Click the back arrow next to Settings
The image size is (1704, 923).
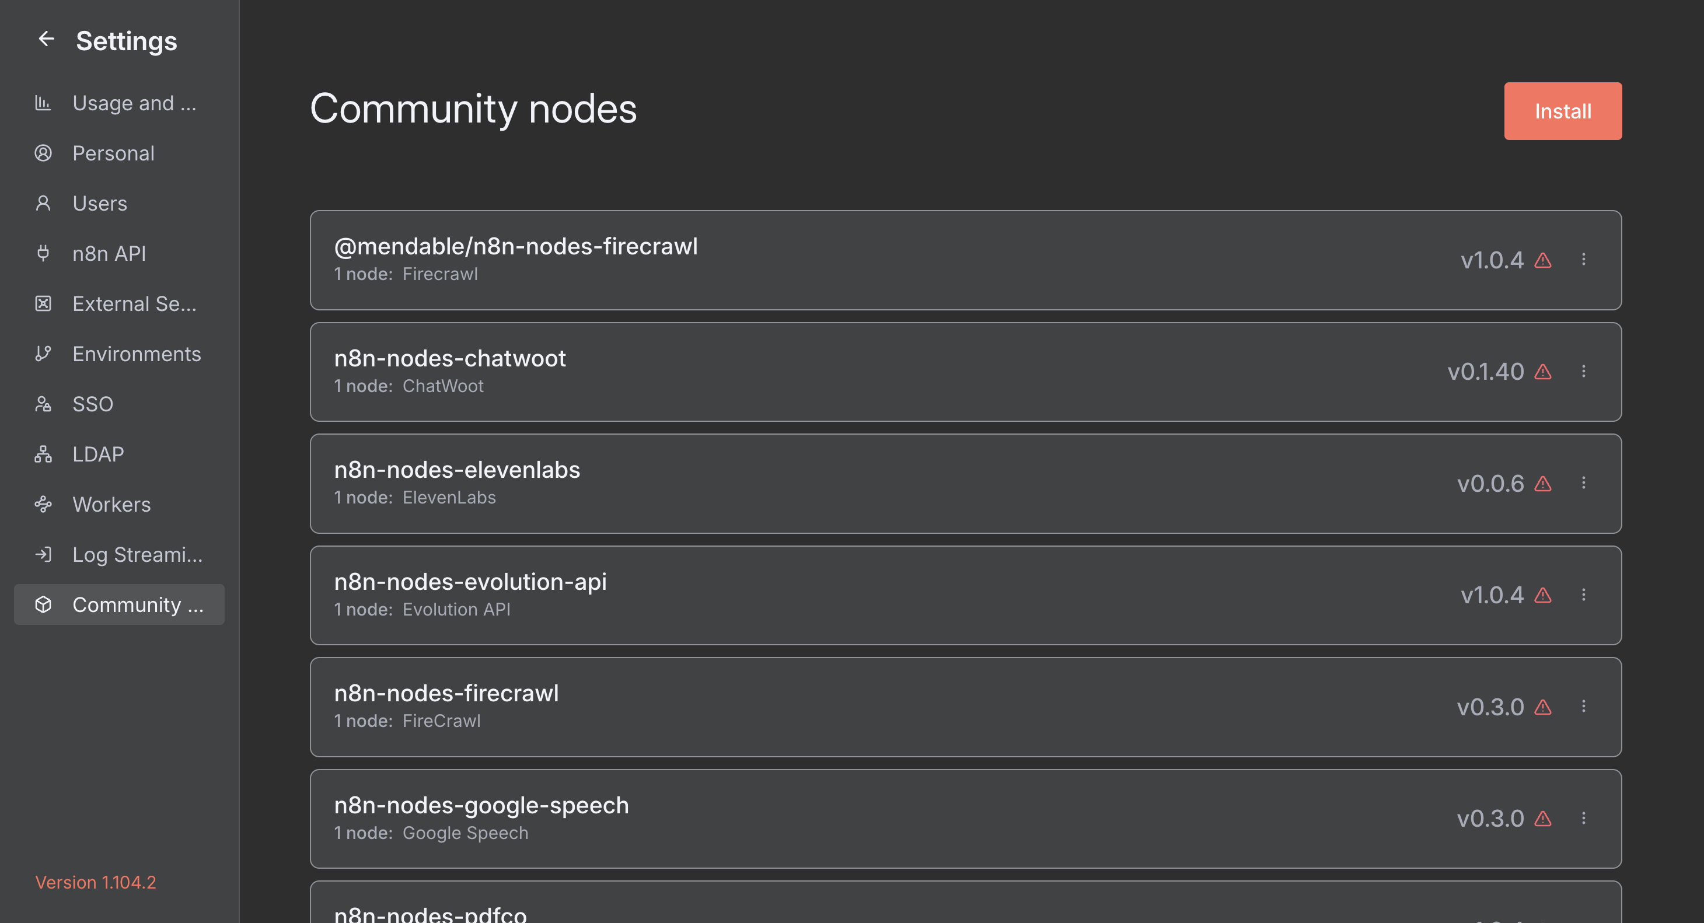[x=46, y=39]
